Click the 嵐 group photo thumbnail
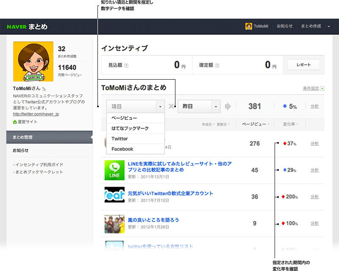Image resolution: width=339 pixels, height=271 pixels. 114,224
